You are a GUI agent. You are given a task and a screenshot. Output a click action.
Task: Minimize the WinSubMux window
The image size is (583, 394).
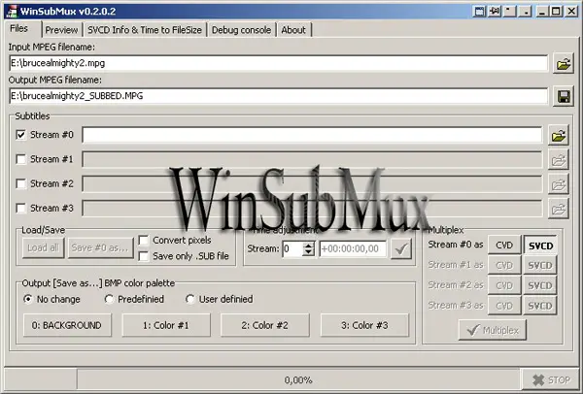[x=542, y=12]
